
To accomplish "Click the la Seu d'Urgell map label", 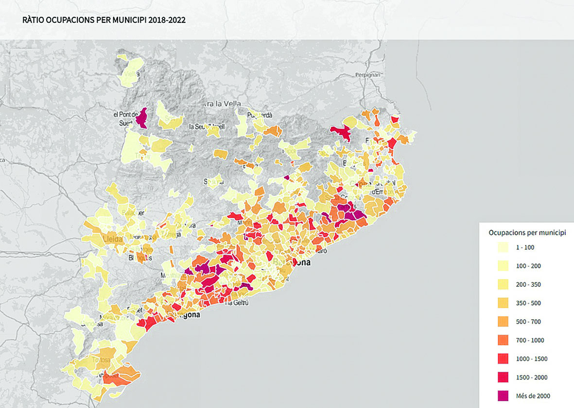I will pos(207,127).
